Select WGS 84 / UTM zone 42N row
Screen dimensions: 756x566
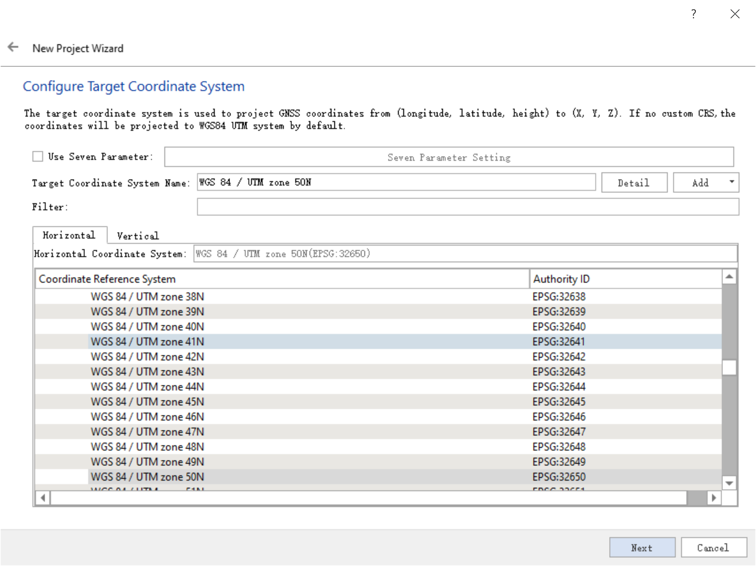(x=378, y=356)
